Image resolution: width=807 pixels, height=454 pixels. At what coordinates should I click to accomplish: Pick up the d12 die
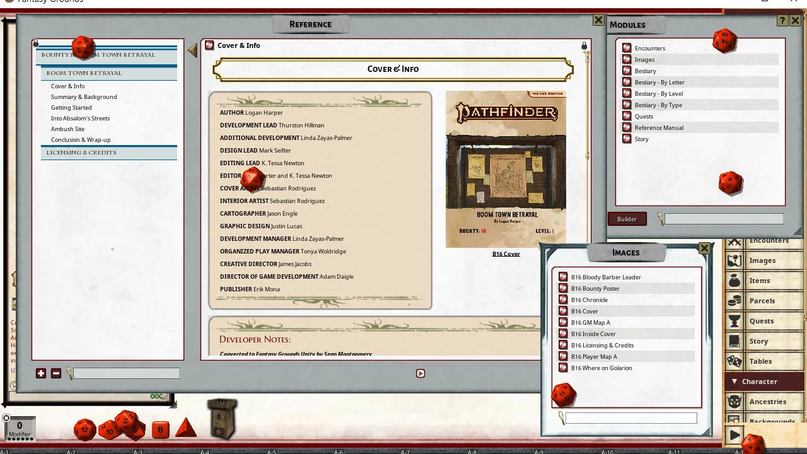point(85,430)
